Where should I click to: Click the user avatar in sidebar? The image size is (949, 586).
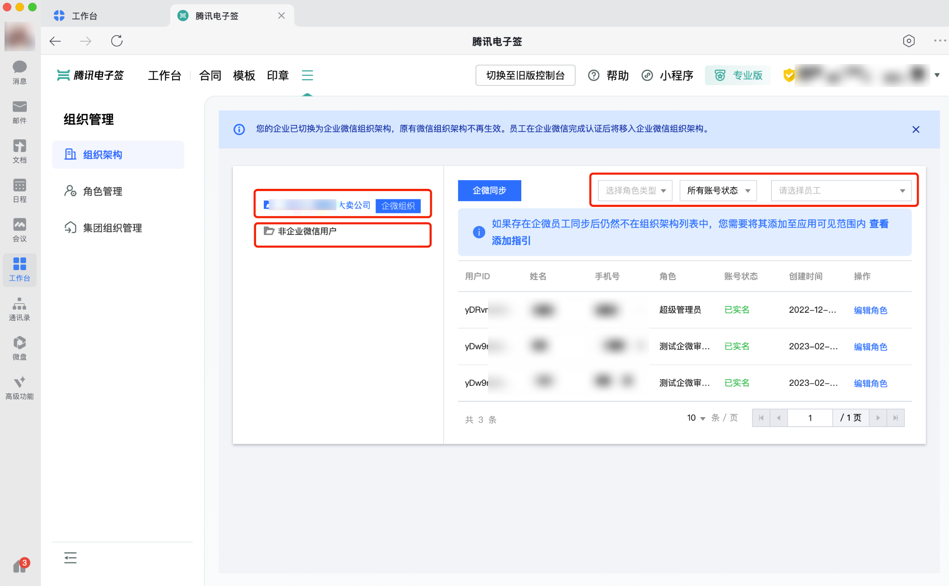(20, 36)
